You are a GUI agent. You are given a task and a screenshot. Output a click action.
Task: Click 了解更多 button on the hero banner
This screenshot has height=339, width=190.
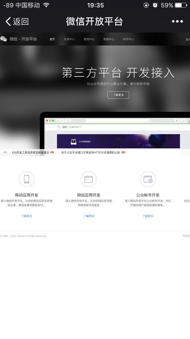tap(118, 95)
